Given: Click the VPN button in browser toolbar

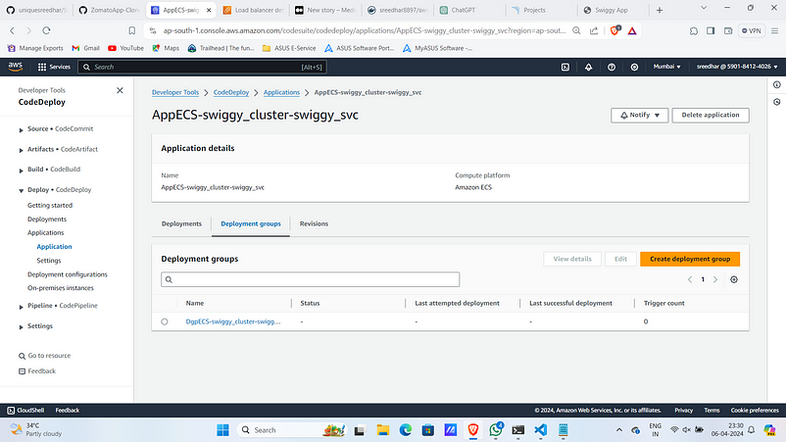Looking at the screenshot, I should (x=752, y=30).
